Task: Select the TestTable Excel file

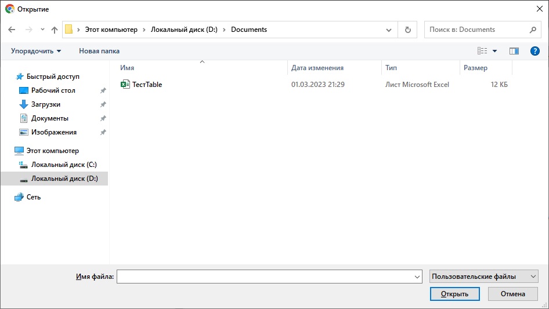Action: pos(147,85)
